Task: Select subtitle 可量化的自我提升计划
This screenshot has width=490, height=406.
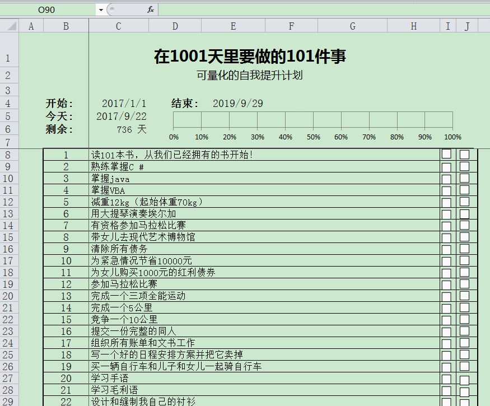Action: click(x=249, y=76)
